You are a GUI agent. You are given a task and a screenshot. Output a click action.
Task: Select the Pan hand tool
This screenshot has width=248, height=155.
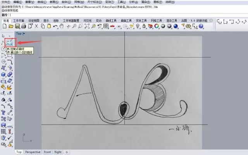62,26
